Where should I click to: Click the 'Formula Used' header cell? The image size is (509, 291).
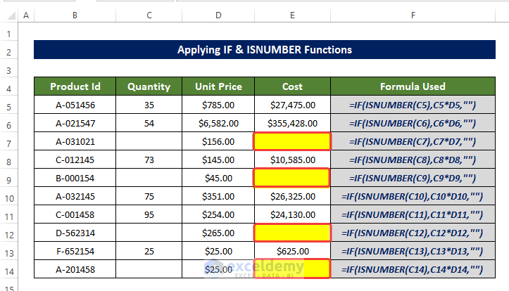[413, 86]
